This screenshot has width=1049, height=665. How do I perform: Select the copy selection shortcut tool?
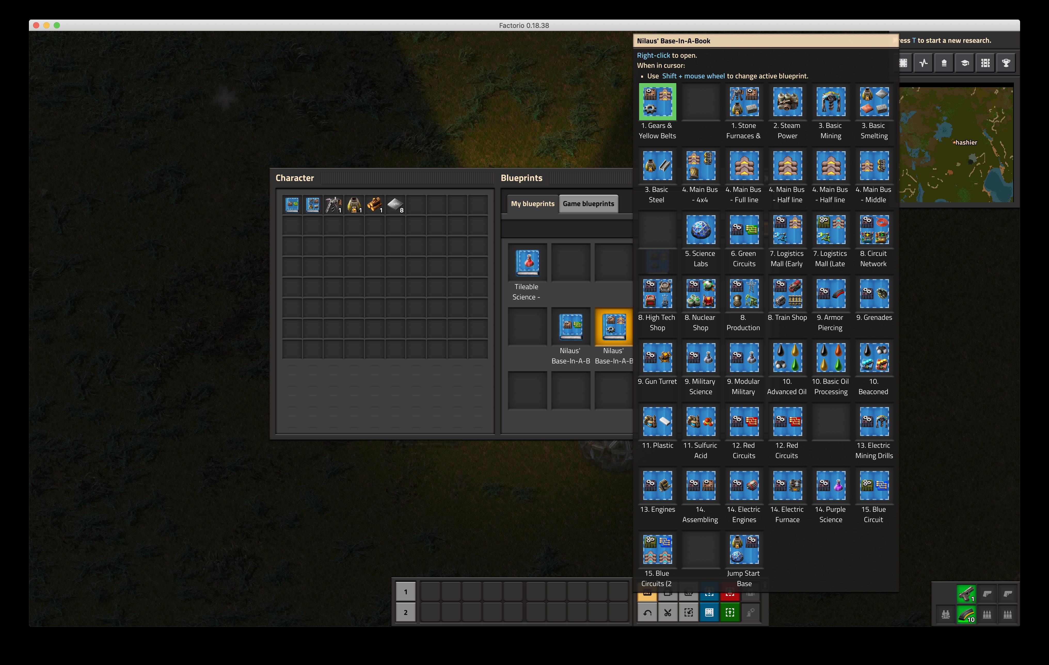click(x=689, y=613)
